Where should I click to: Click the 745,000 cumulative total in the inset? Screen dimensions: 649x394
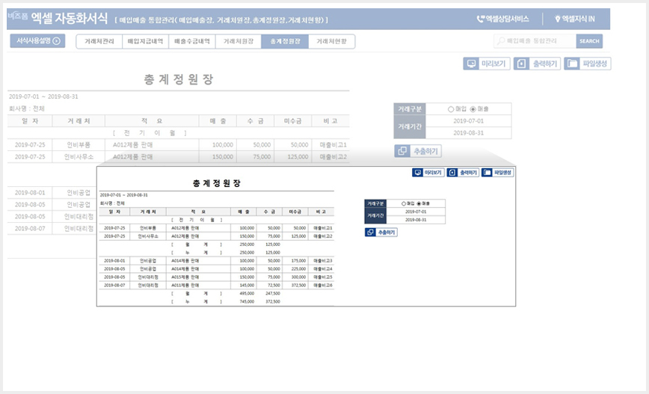247,302
